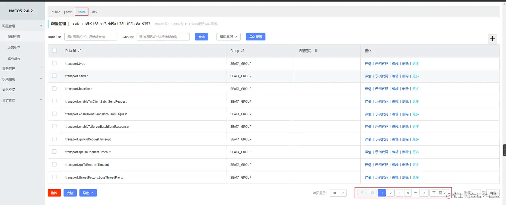Screen dimensions: 506x205
Task: Open 详情 for transport.type
Action: click(368, 64)
